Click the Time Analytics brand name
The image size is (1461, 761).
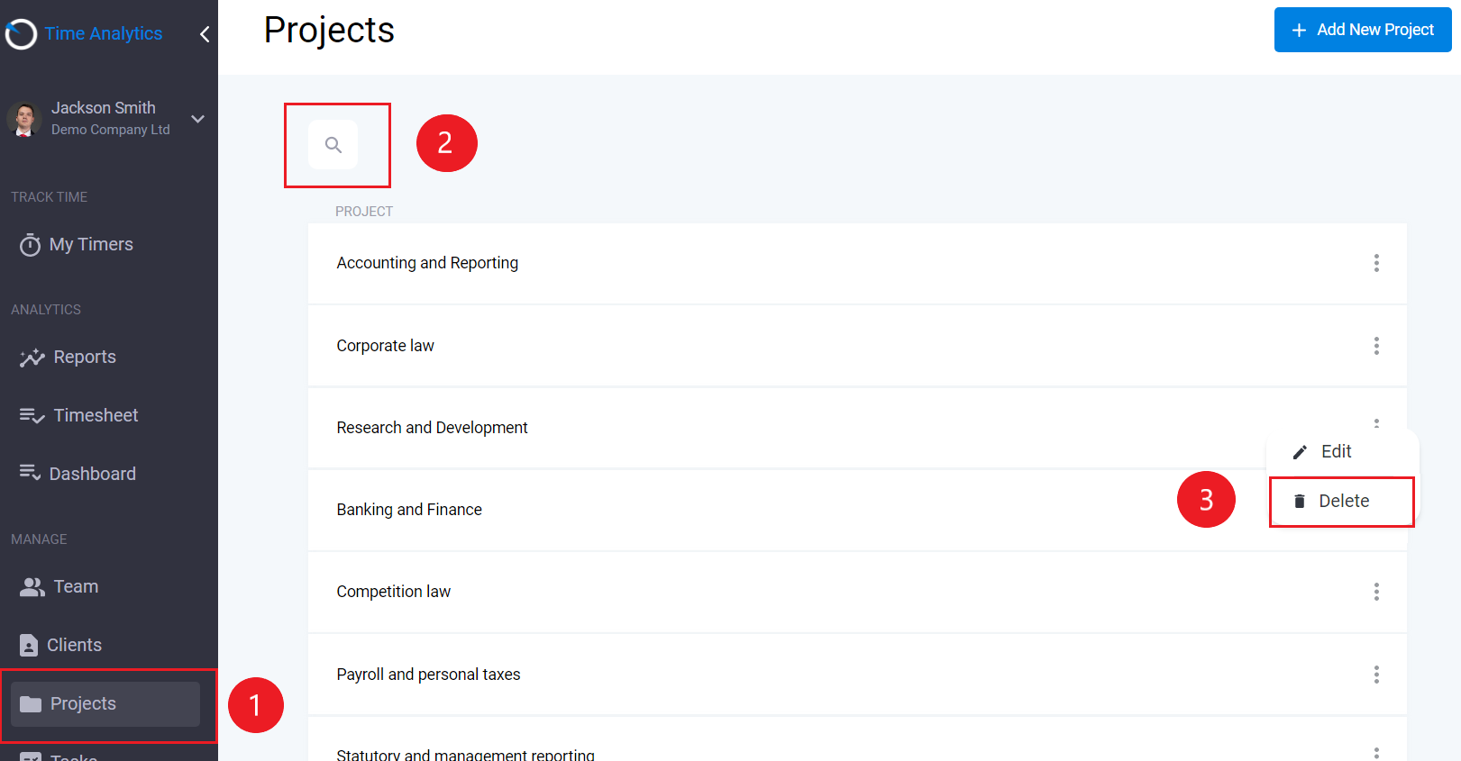(104, 34)
